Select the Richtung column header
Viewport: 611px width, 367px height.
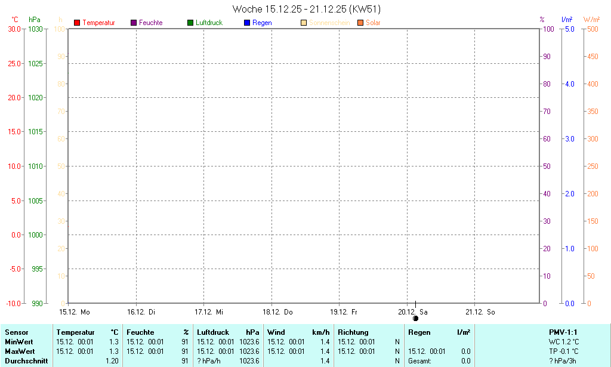point(353,332)
